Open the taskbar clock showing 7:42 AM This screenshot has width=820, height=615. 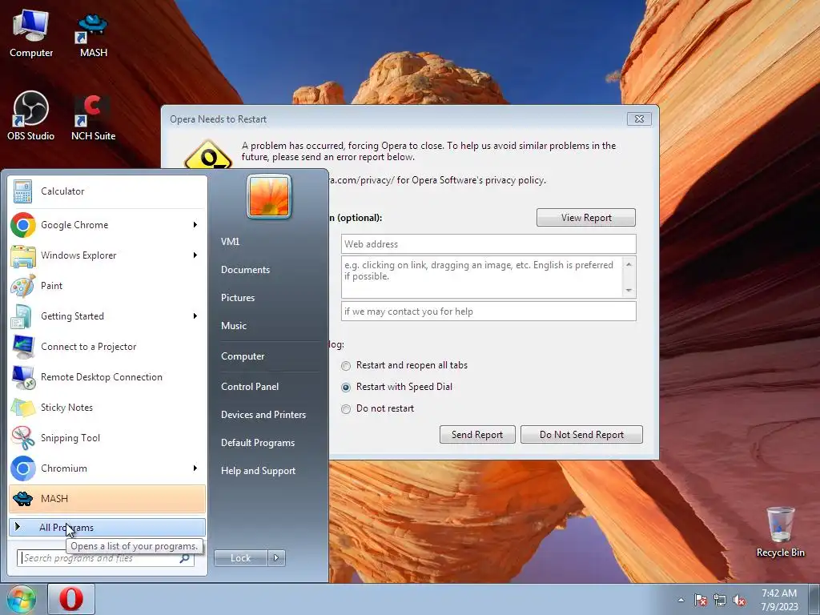779,600
